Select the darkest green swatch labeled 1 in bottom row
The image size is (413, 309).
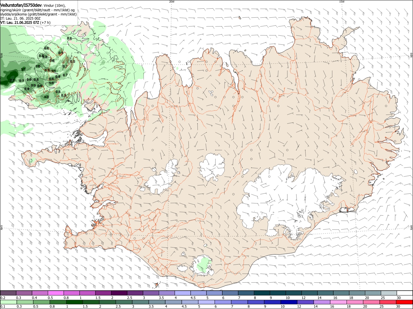point(74,302)
